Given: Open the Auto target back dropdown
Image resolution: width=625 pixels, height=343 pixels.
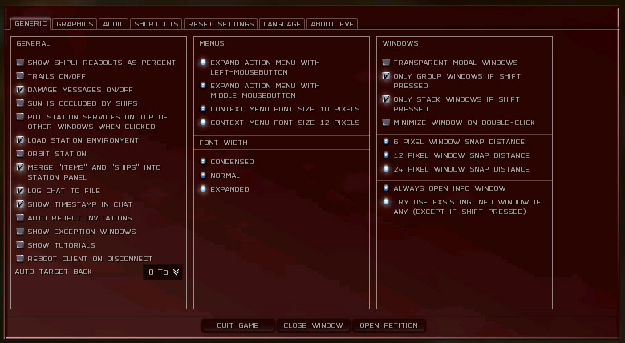Looking at the screenshot, I should [163, 272].
